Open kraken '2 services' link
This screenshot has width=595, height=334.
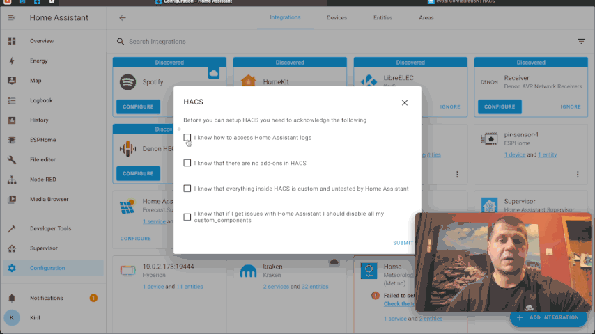[276, 287]
